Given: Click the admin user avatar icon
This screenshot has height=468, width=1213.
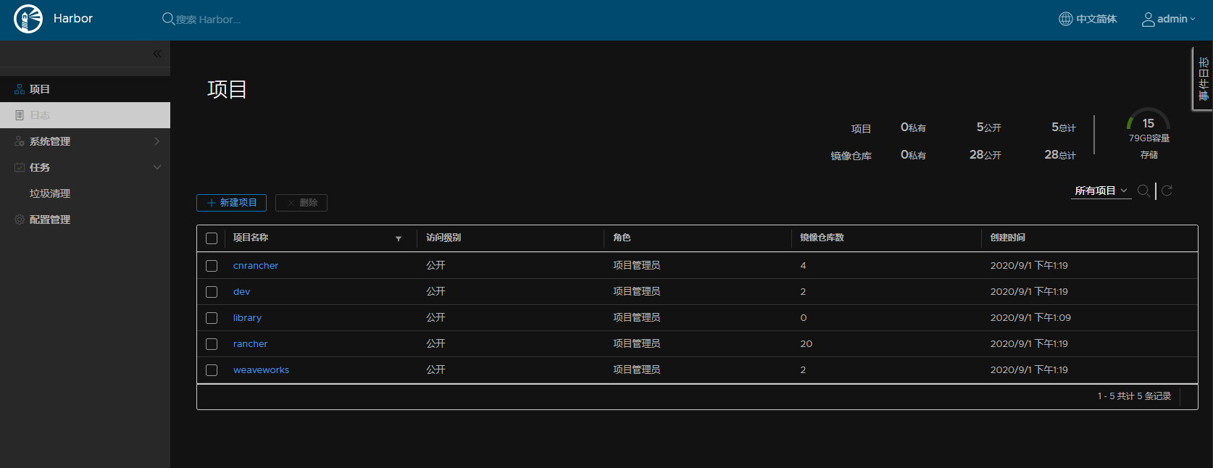Looking at the screenshot, I should [x=1148, y=20].
